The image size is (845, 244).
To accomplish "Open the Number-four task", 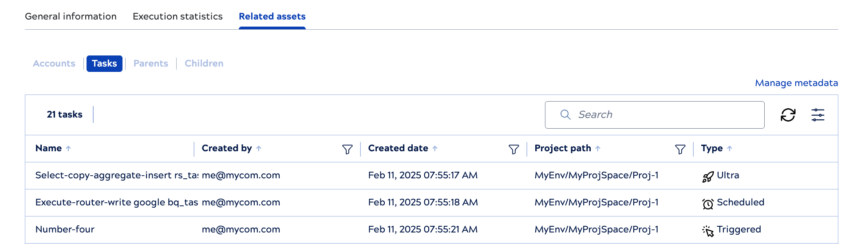I will click(65, 229).
